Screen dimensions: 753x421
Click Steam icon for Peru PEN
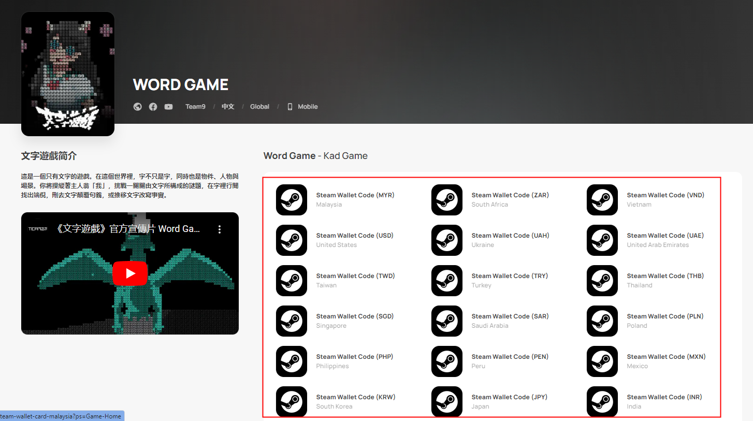point(447,361)
